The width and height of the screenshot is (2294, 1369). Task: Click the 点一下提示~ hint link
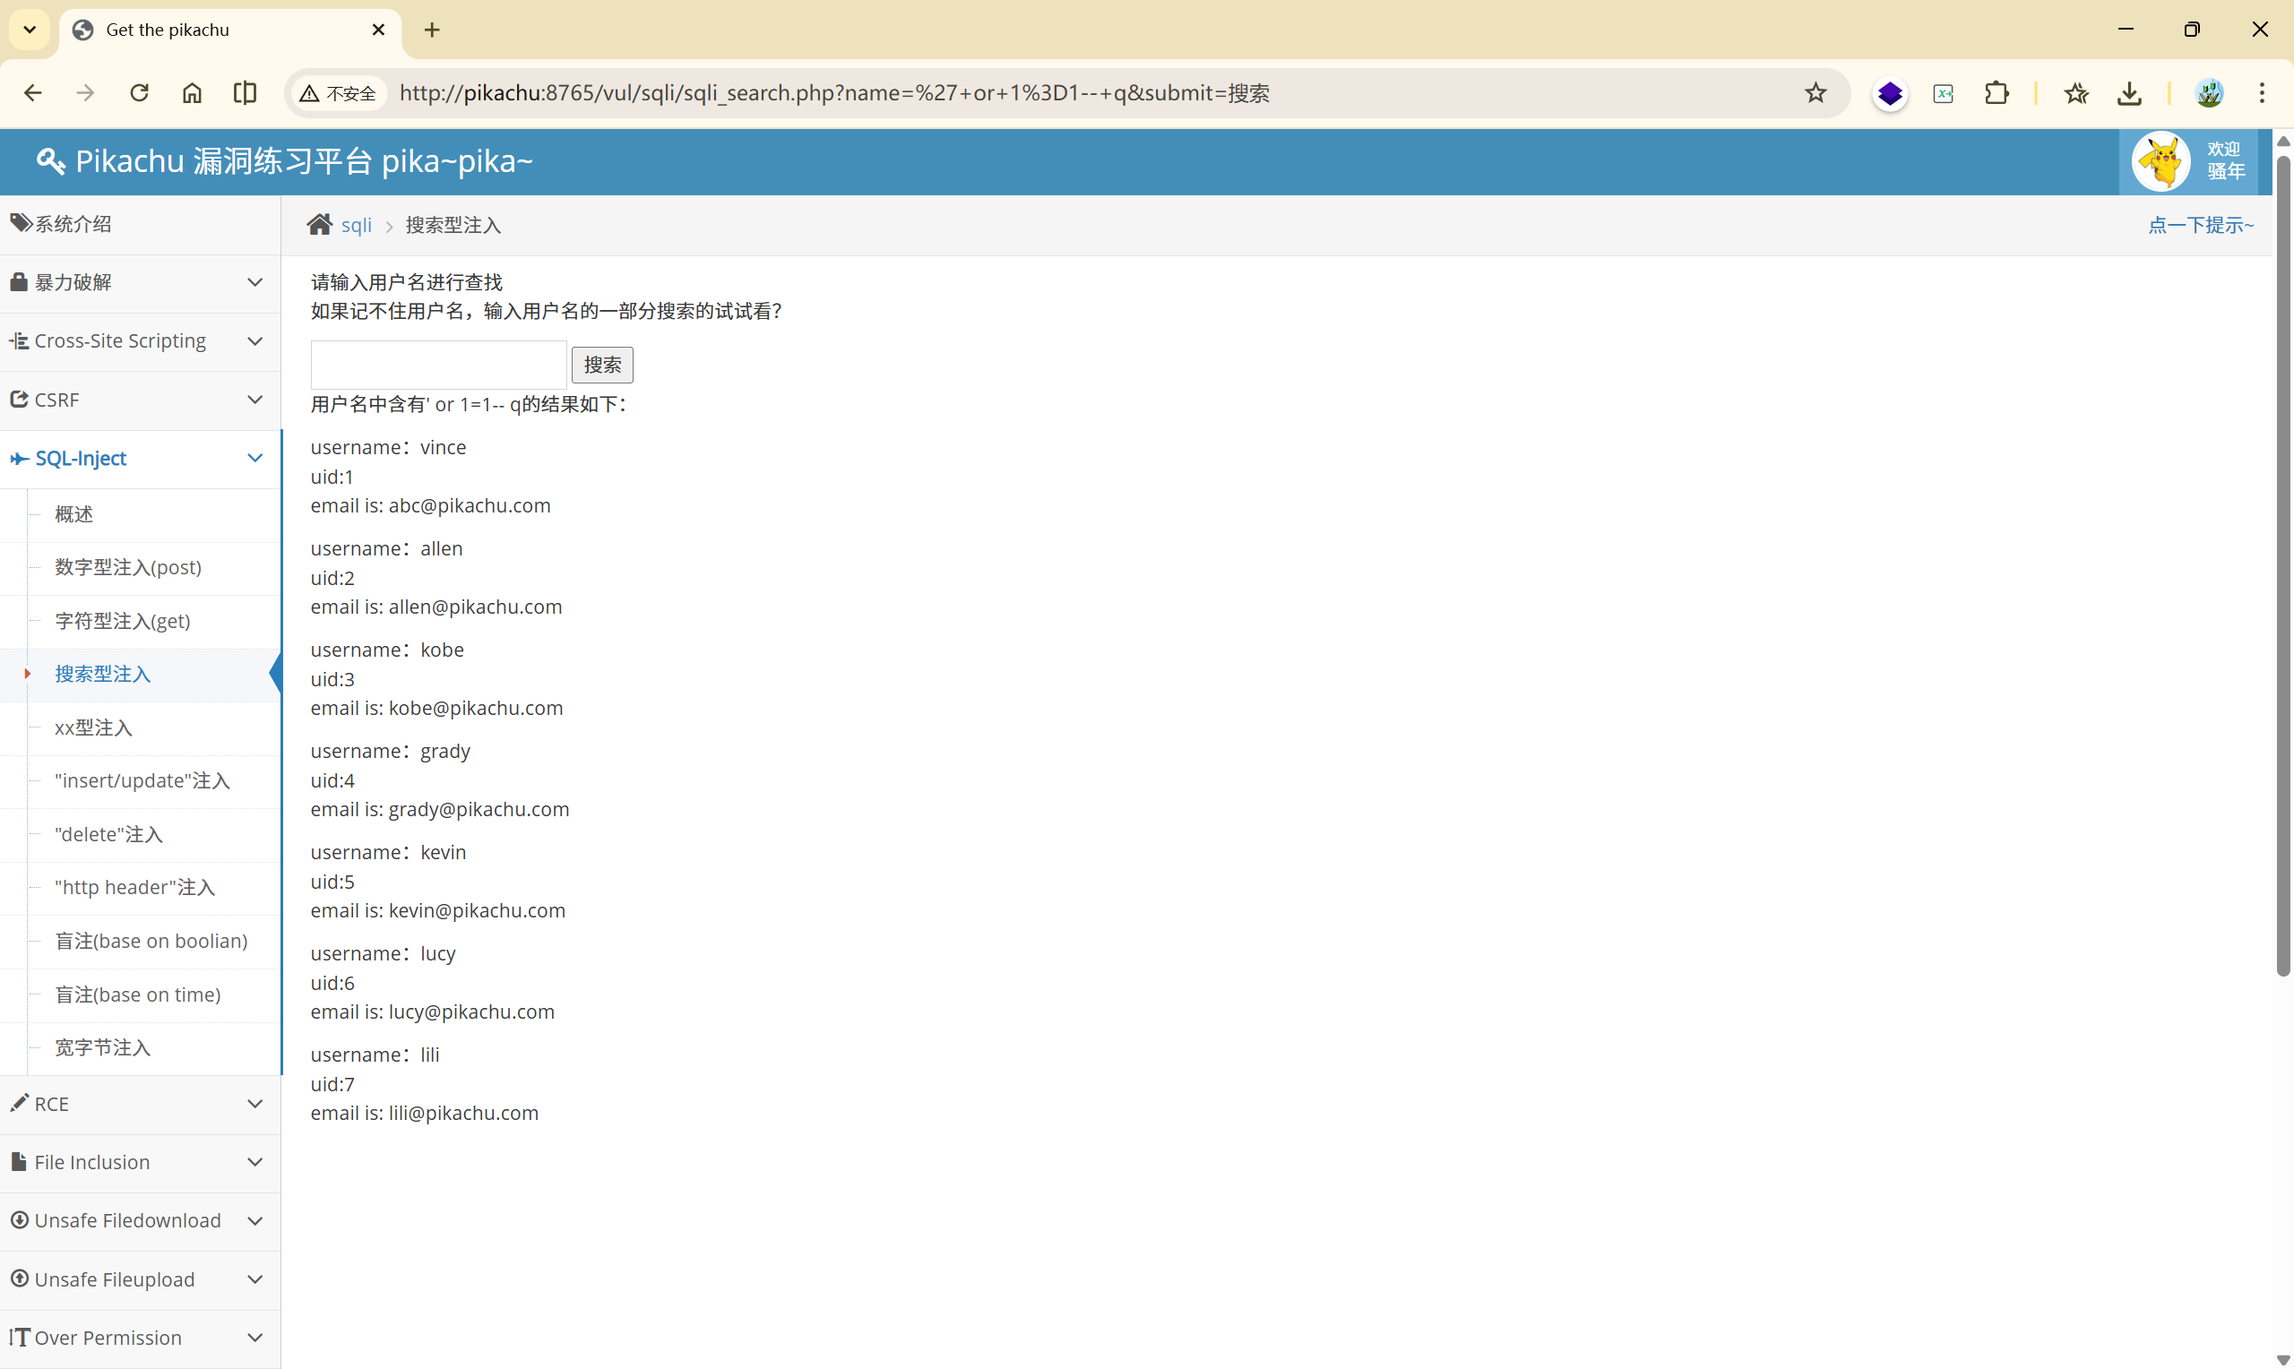[2200, 224]
